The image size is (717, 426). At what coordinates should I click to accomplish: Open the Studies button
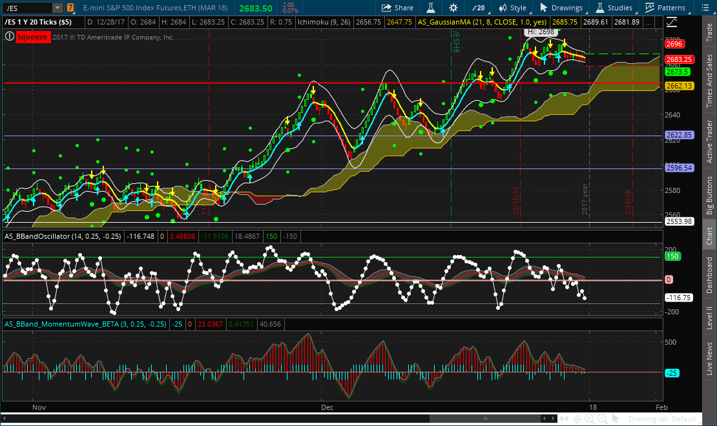[614, 8]
